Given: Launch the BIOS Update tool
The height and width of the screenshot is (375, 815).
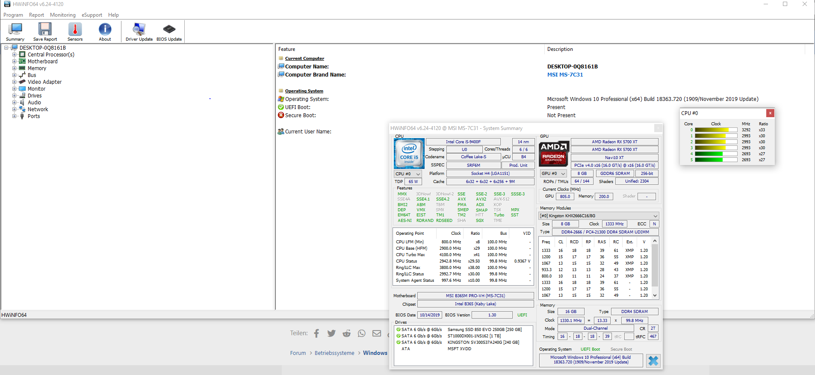Looking at the screenshot, I should 169,32.
